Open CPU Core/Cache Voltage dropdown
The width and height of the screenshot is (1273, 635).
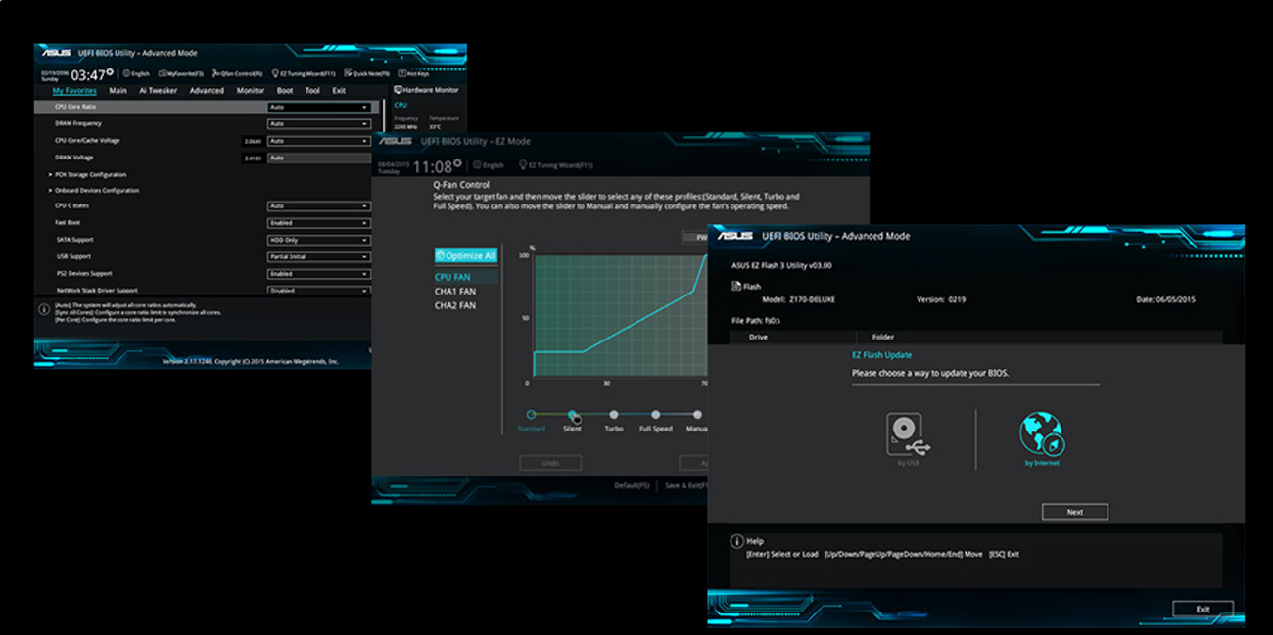319,140
